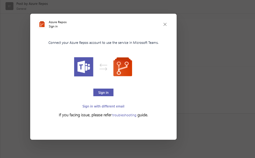The width and height of the screenshot is (255, 158).
Task: Click the 'General' channel label
Action: (x=21, y=9)
